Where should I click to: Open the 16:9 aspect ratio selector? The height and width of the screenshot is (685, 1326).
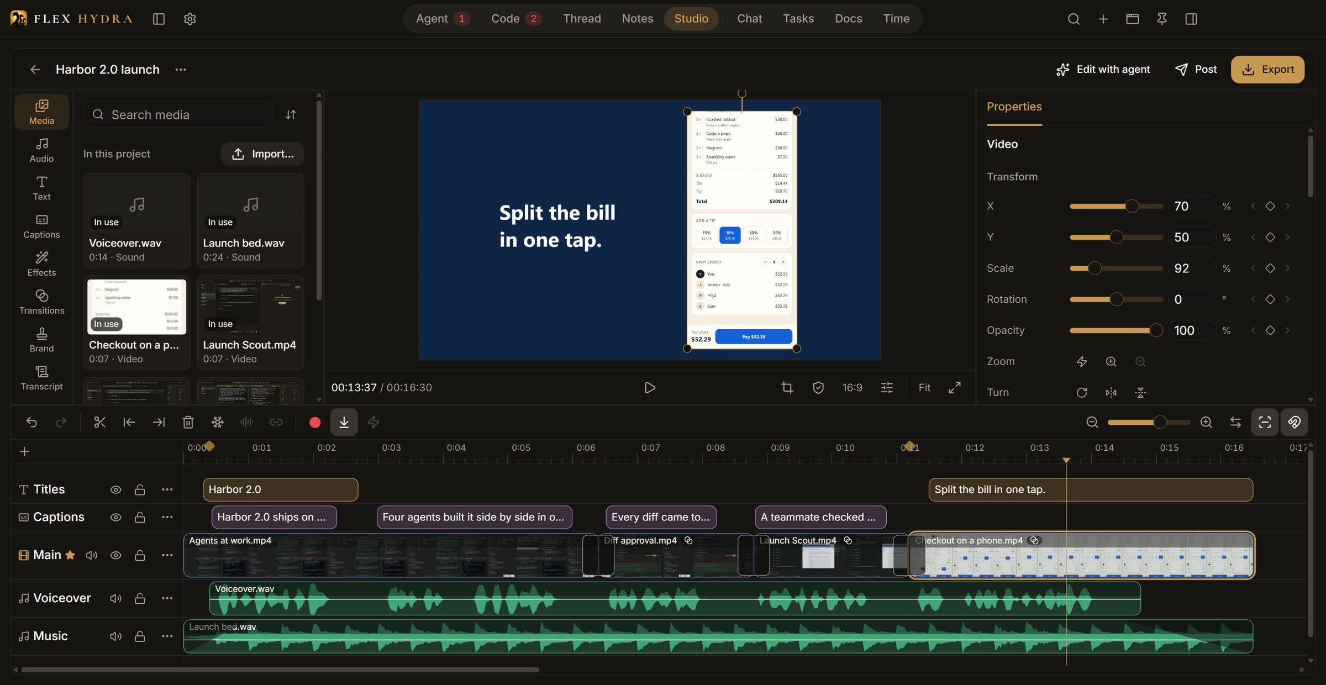852,388
